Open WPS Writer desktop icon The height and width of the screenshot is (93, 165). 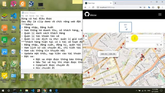coord(4,53)
